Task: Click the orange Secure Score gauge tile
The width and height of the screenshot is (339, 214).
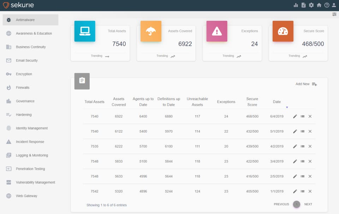Action: (x=283, y=31)
